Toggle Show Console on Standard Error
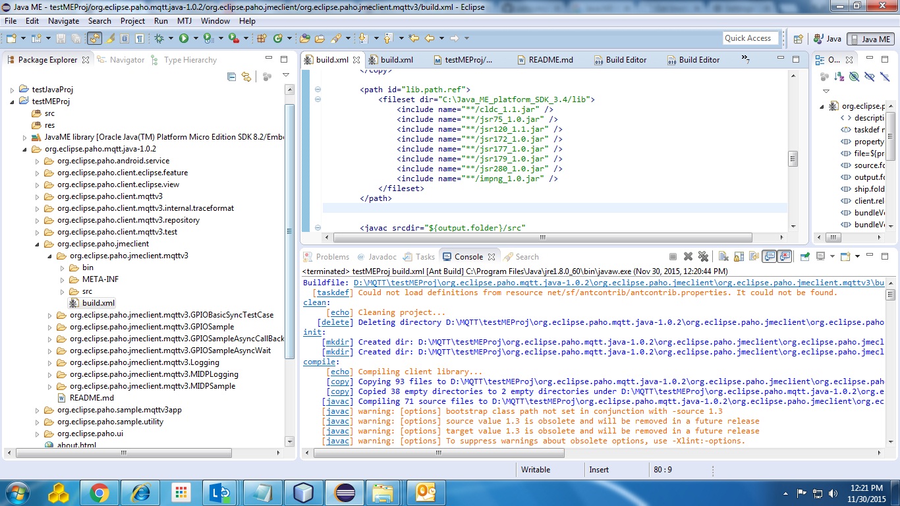900x506 pixels. [x=784, y=256]
